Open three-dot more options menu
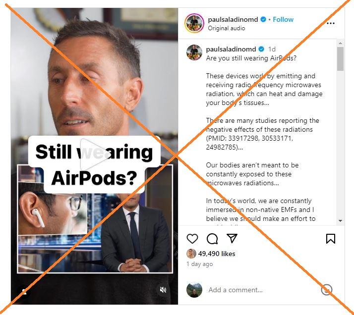 [331, 23]
